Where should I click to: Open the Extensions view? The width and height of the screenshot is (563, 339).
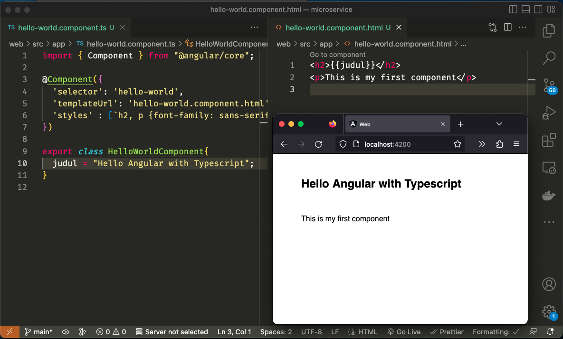(x=549, y=141)
